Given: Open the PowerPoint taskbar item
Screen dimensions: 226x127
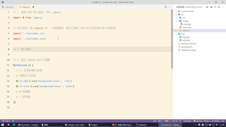Looking at the screenshot, I should click(122, 125).
